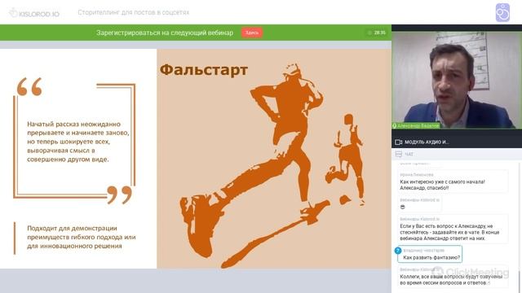The height and width of the screenshot is (293, 522).
Task: Click the message 'Коллеги, все ваши вопросы будут озвучены'
Action: click(x=453, y=277)
